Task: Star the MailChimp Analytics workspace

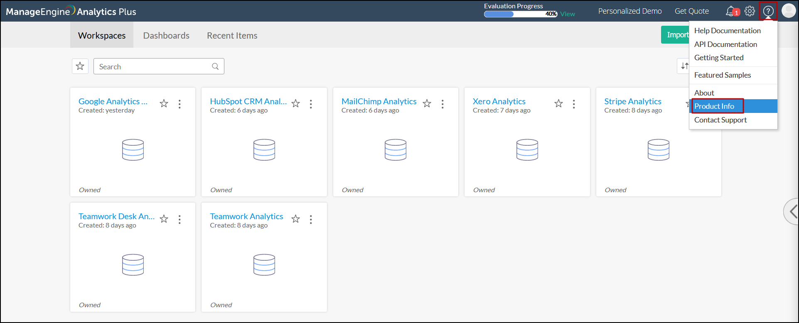Action: (x=427, y=104)
